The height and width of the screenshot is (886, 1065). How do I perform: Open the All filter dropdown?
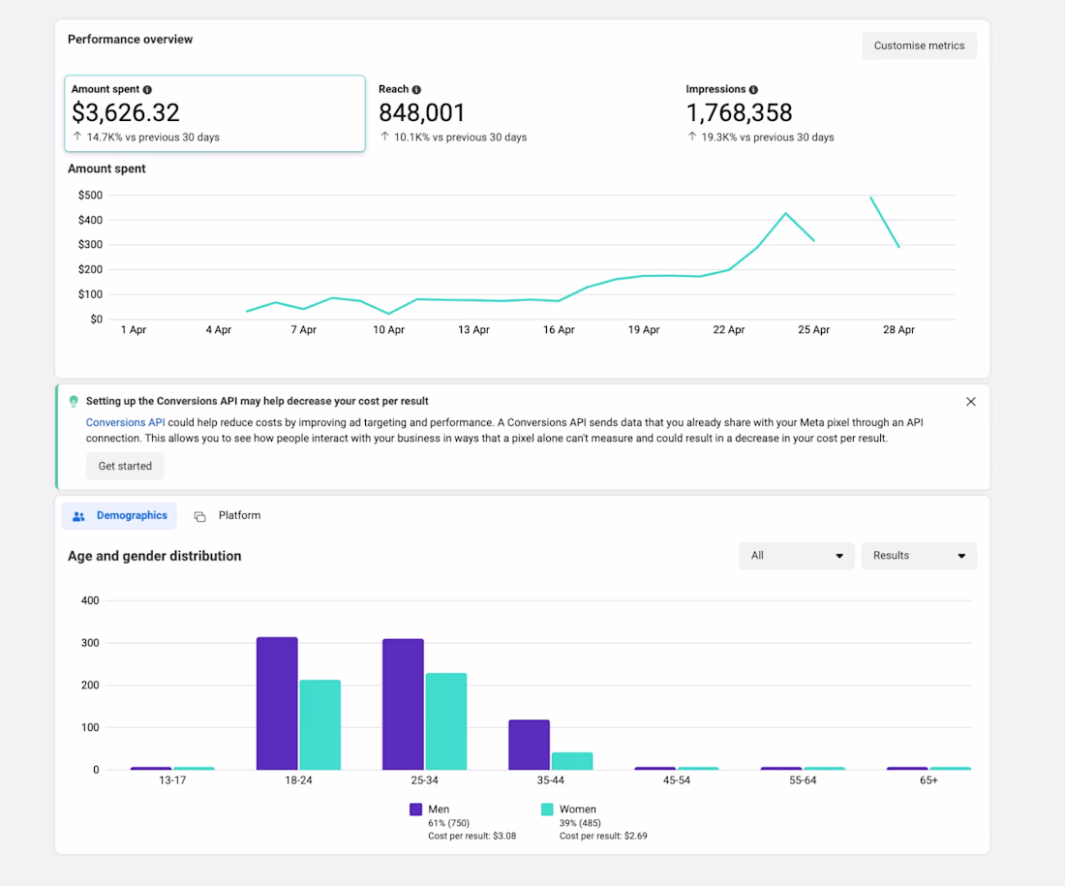point(796,556)
